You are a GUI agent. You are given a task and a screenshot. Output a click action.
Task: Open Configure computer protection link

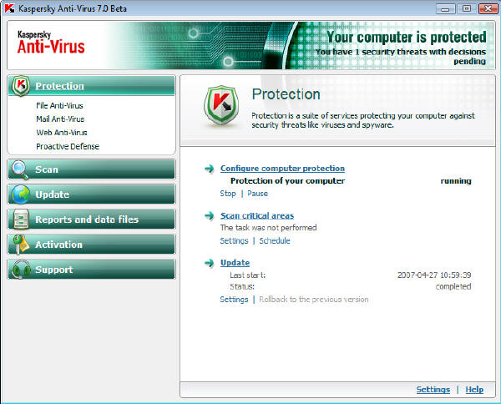click(x=282, y=169)
